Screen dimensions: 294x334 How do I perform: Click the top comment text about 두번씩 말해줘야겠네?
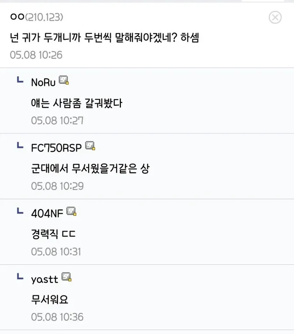(x=104, y=37)
